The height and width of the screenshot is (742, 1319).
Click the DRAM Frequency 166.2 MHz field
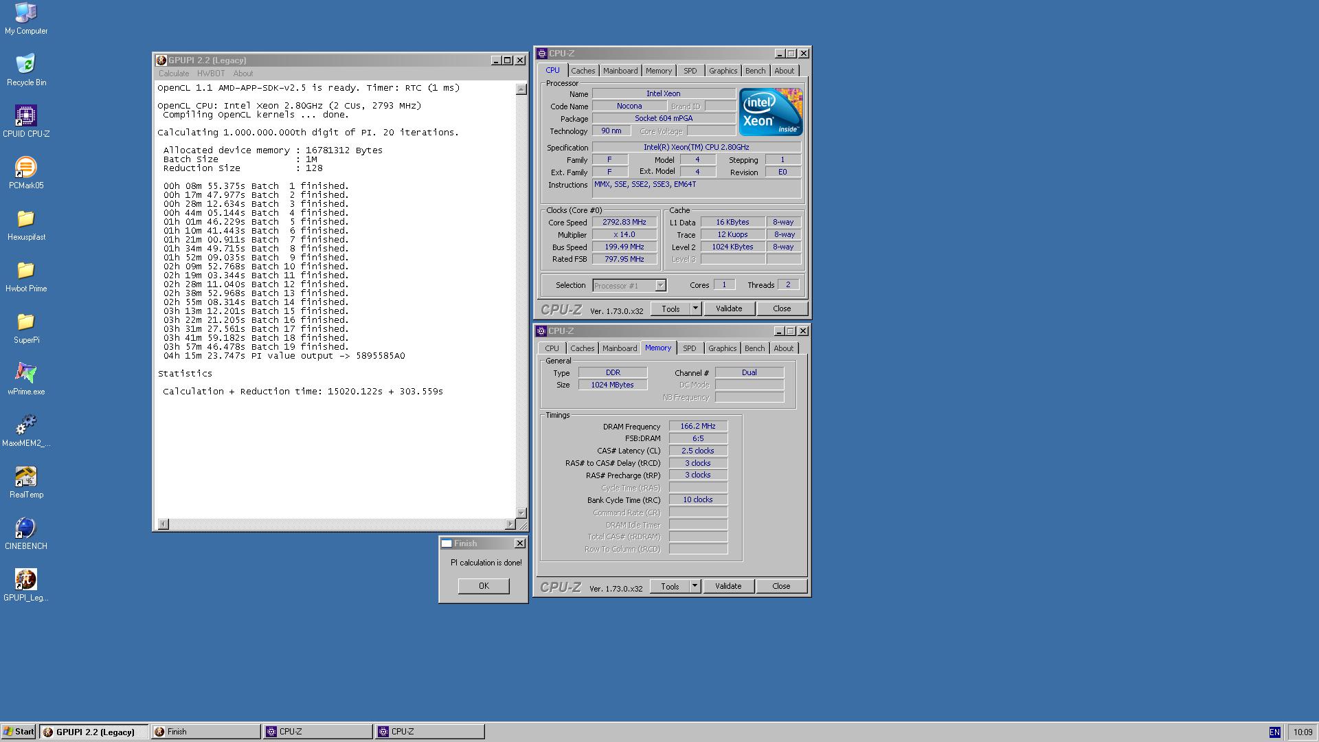tap(698, 427)
